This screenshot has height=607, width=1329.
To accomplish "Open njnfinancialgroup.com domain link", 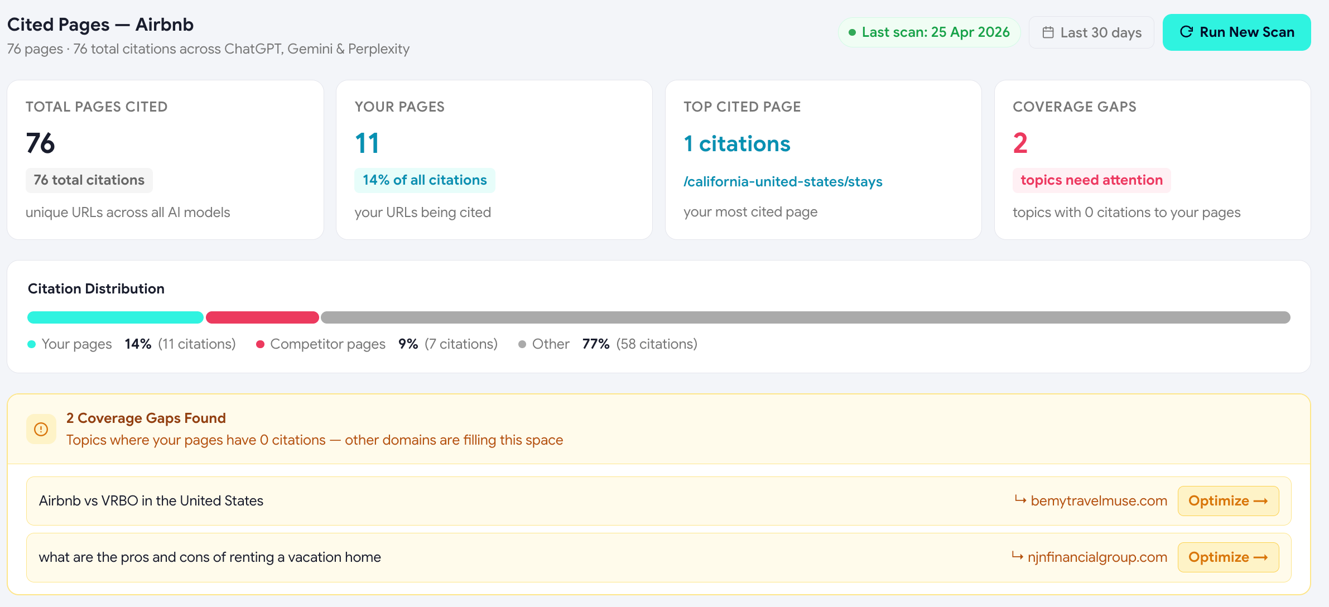I will [1097, 557].
